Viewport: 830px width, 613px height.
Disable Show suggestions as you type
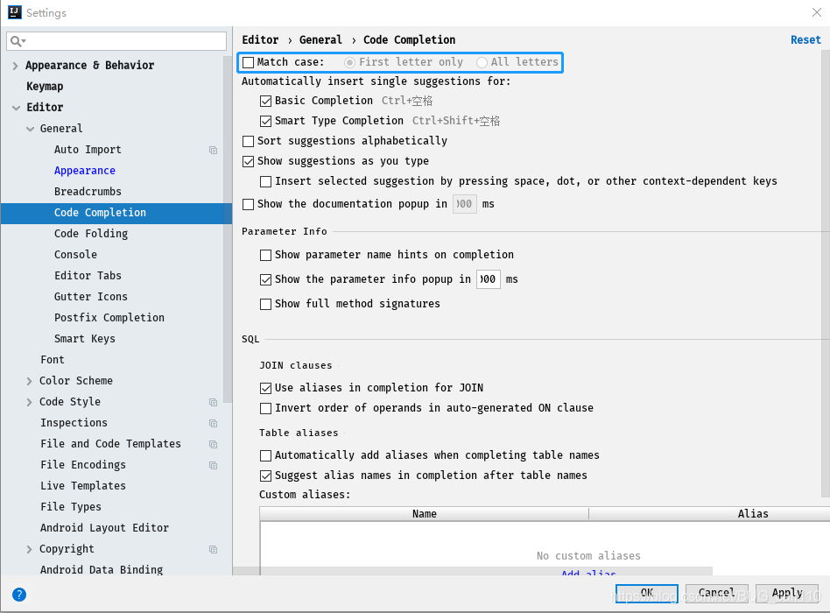coord(250,160)
